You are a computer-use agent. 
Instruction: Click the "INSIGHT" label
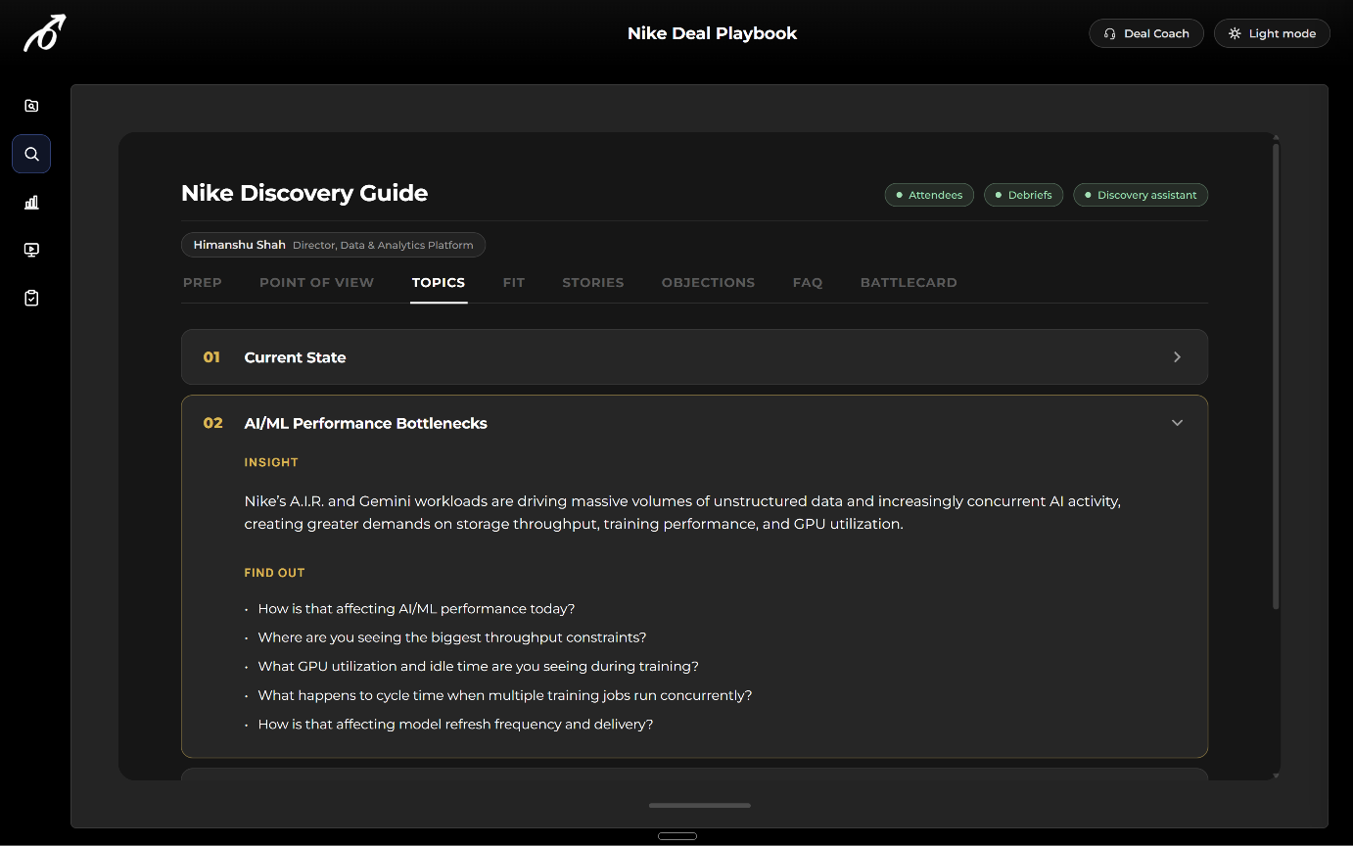point(271,462)
